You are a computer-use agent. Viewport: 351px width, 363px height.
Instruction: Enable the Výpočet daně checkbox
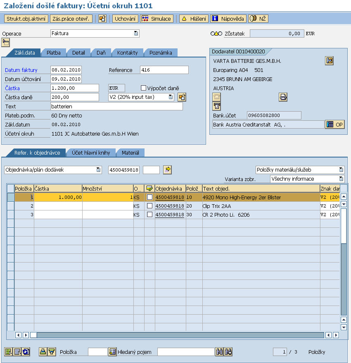pyautogui.click(x=143, y=88)
